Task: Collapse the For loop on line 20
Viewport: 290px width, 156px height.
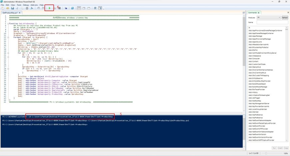Action: pyautogui.click(x=8, y=53)
